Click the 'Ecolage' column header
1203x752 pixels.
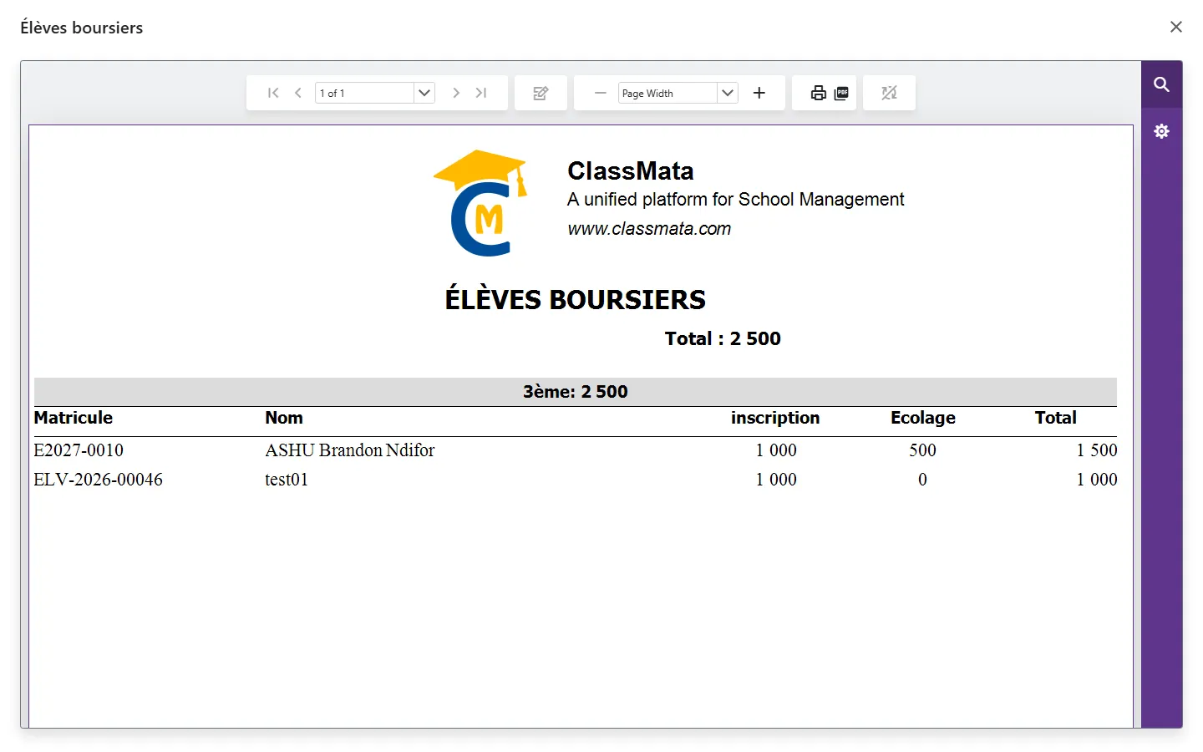[x=923, y=418]
